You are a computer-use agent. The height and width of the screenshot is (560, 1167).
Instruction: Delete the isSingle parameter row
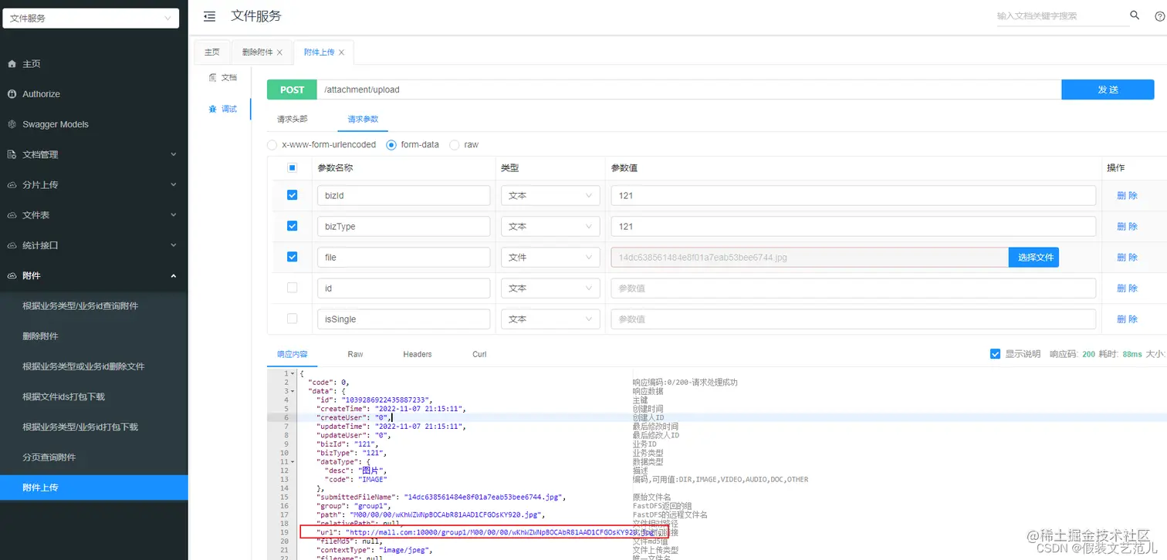click(1127, 319)
